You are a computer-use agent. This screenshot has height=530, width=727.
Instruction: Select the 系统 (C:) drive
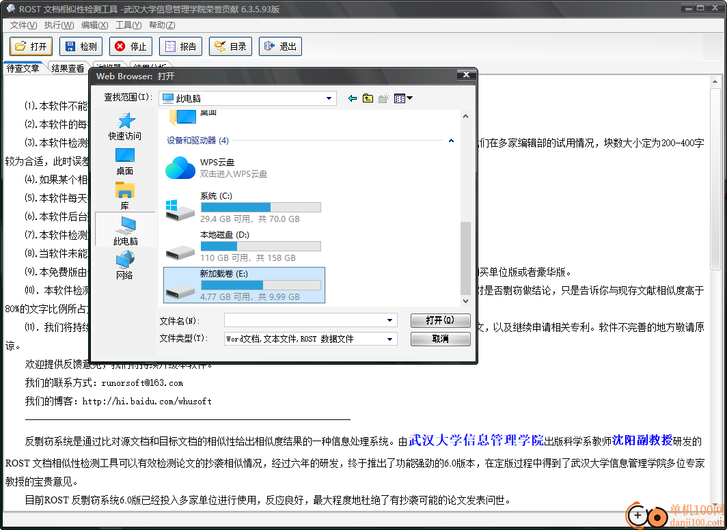(245, 207)
